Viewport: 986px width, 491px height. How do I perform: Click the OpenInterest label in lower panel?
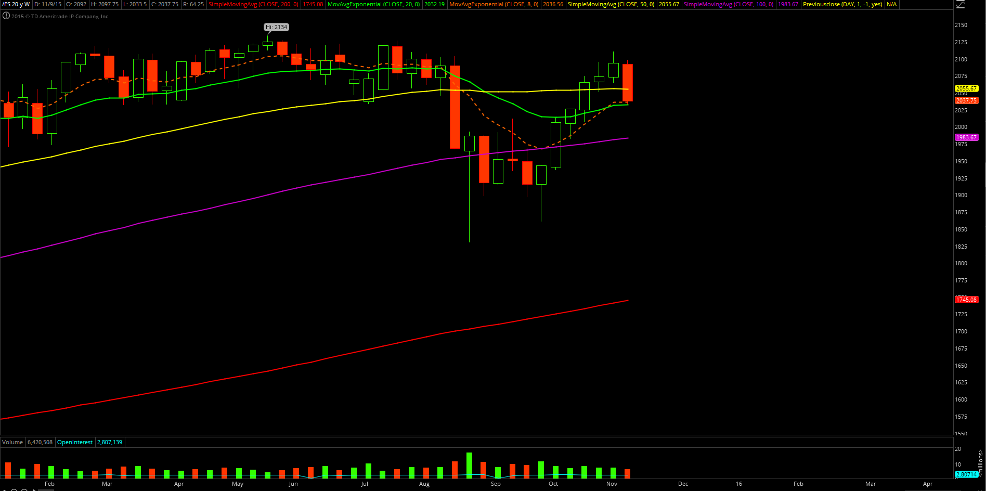(75, 442)
